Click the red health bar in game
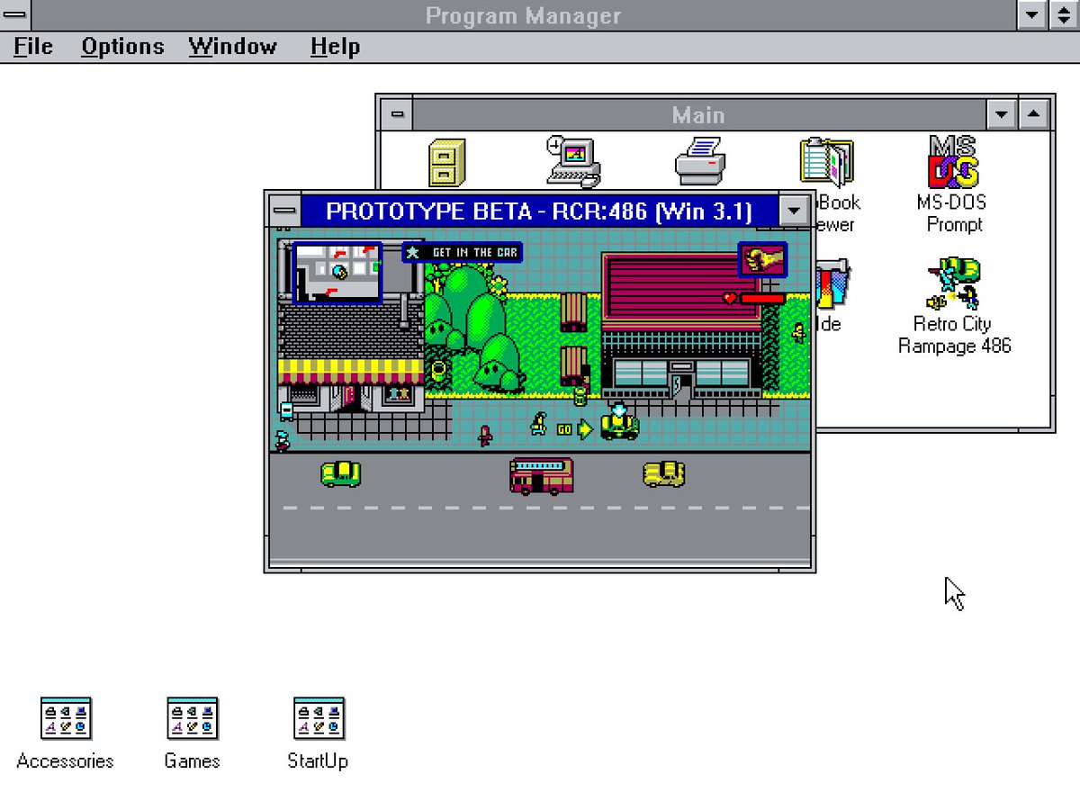This screenshot has width=1080, height=810. point(761,299)
